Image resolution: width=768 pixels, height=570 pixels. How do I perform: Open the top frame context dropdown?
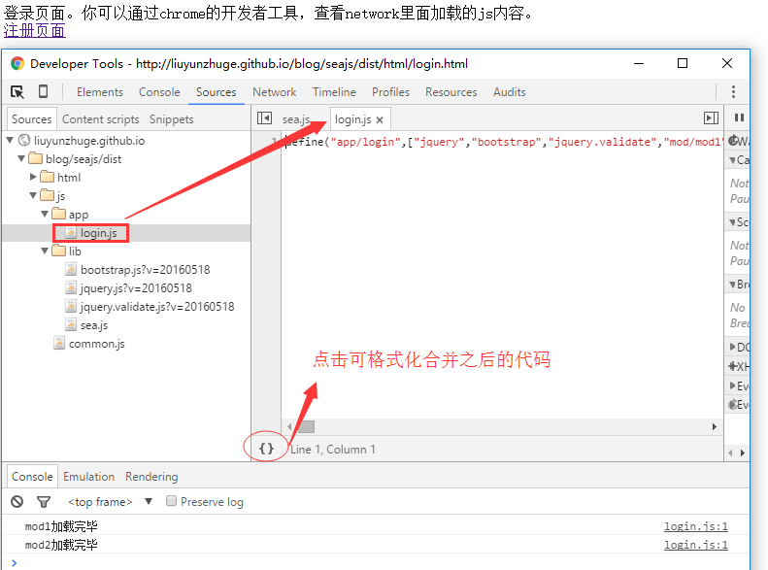[111, 502]
